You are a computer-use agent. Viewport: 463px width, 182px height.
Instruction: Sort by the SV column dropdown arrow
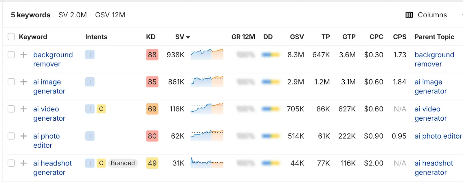pos(188,37)
